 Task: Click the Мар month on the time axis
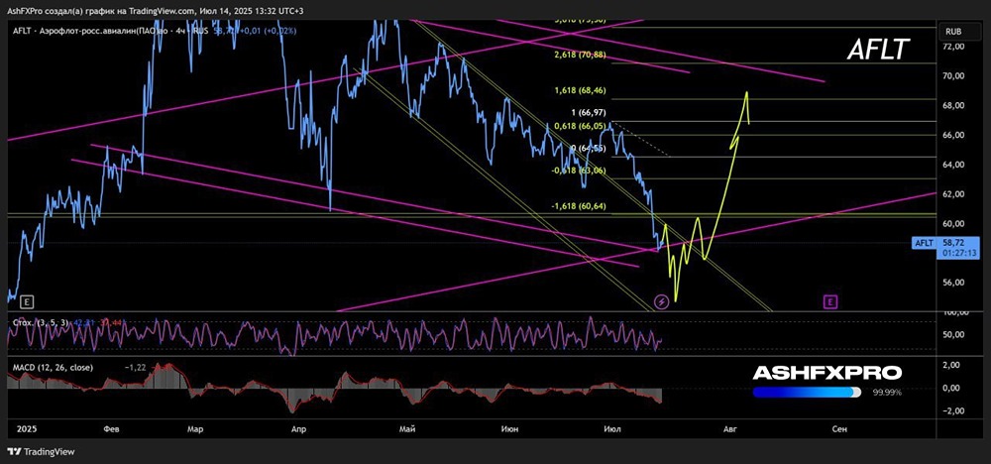pyautogui.click(x=195, y=429)
